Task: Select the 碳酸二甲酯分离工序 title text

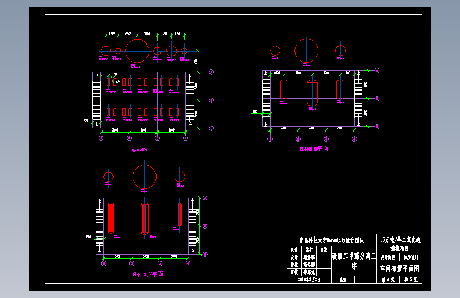Action: 354,261
